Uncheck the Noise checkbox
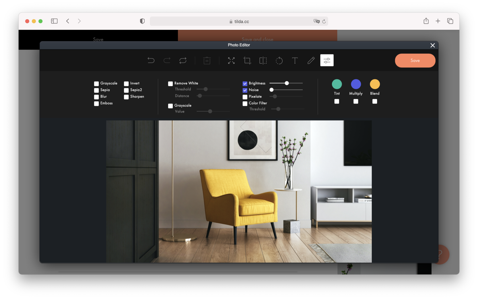The image size is (478, 299). click(245, 90)
